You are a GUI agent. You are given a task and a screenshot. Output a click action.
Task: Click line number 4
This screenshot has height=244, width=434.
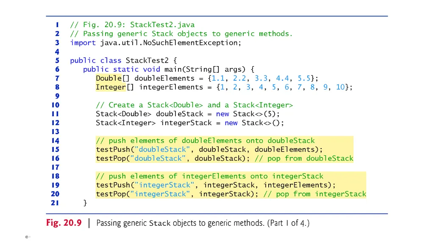tap(57, 52)
